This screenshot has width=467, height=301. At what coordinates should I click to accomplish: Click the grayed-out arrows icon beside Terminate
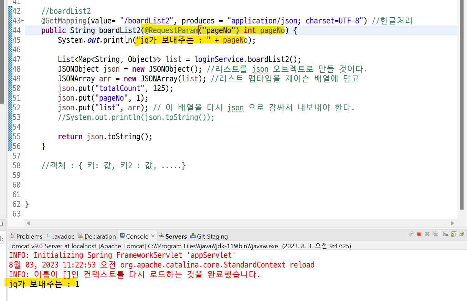411,234
